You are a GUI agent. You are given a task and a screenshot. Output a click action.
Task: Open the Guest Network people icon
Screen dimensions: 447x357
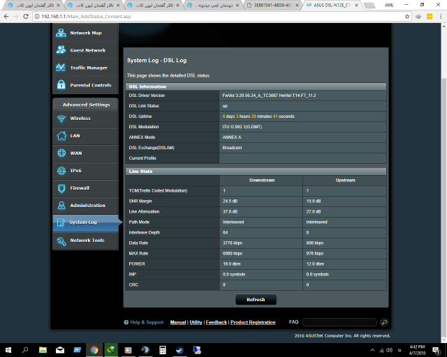[61, 50]
